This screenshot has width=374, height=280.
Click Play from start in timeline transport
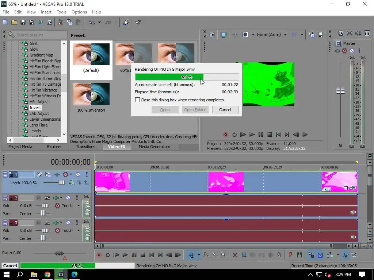(x=117, y=255)
